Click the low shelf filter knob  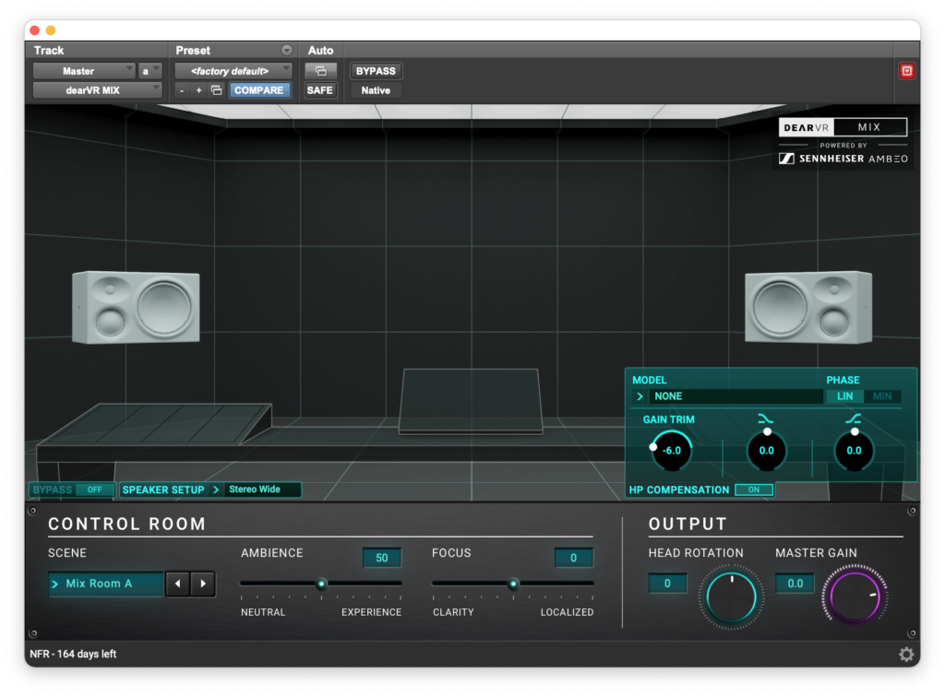(766, 451)
